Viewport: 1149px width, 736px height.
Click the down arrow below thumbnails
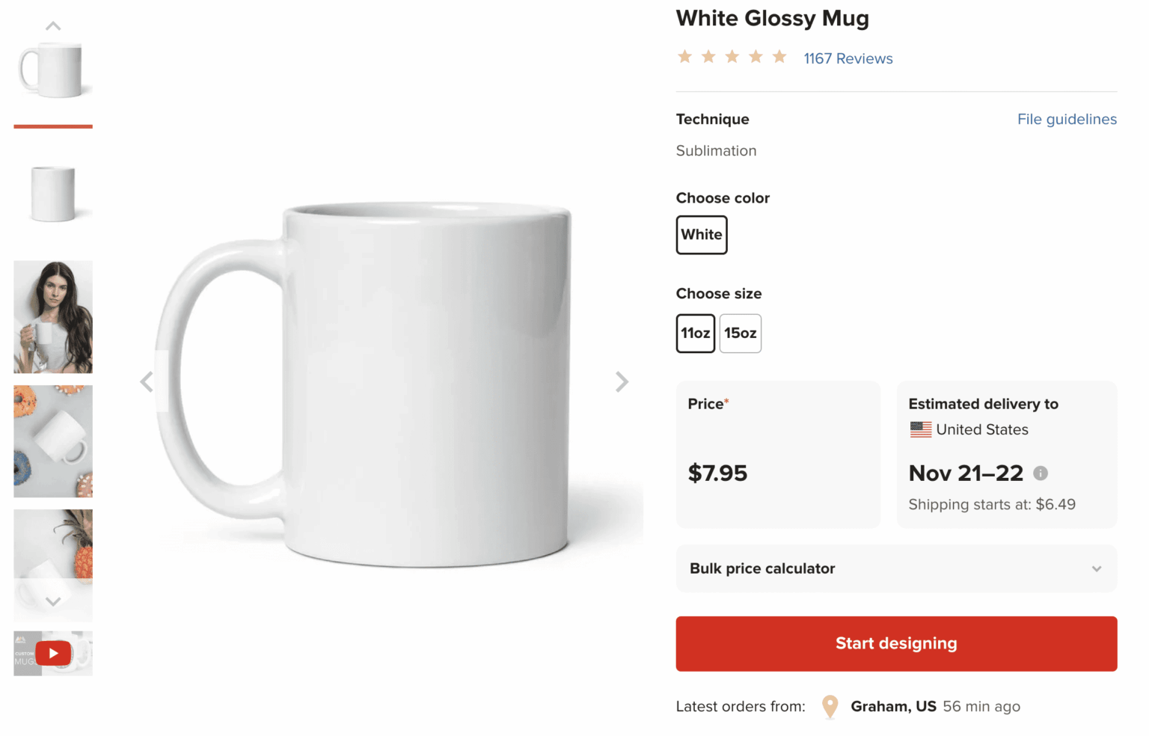point(52,601)
